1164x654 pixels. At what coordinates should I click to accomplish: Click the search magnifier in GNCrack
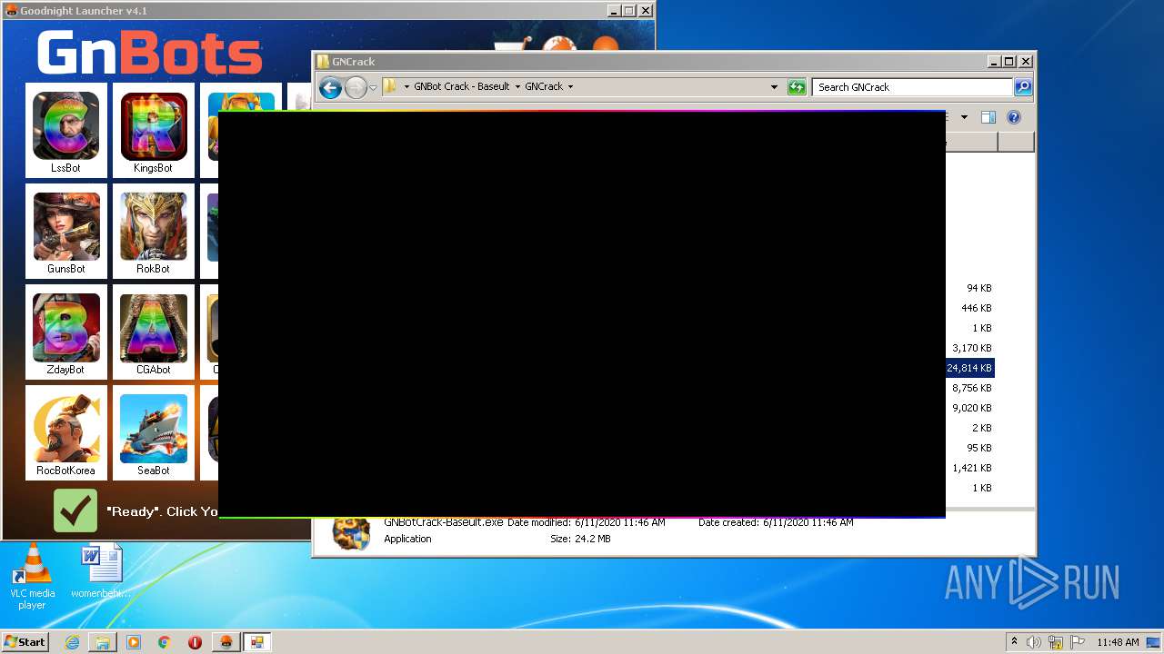[1023, 87]
